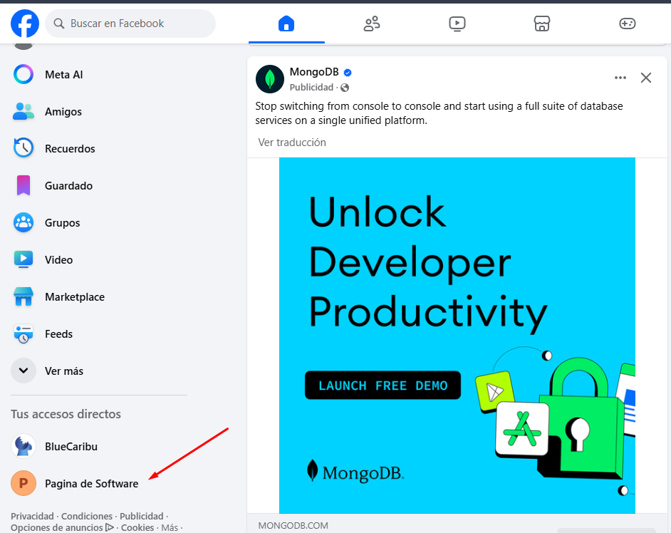
Task: Focus the Buscar en Facebook search field
Action: [x=130, y=24]
